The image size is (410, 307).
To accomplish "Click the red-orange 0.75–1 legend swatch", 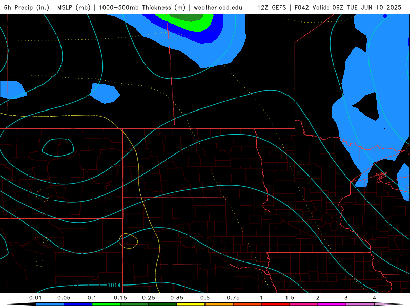I will [x=248, y=304].
